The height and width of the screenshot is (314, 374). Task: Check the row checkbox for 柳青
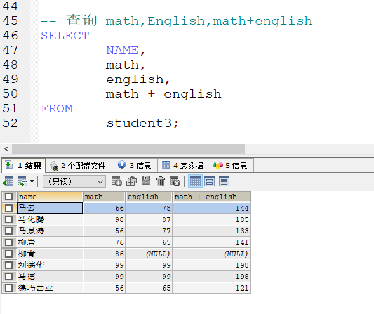[9, 254]
